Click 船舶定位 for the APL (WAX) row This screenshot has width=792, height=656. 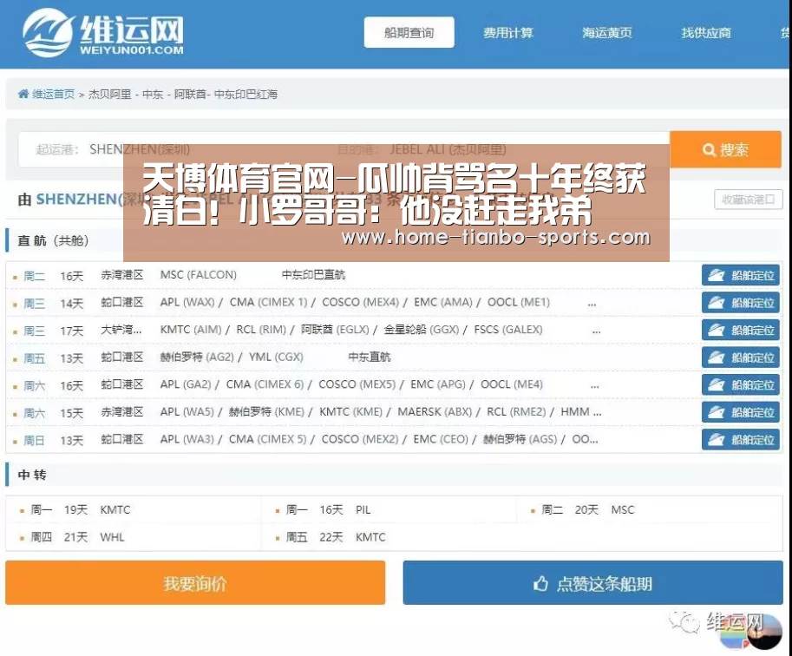pyautogui.click(x=741, y=303)
